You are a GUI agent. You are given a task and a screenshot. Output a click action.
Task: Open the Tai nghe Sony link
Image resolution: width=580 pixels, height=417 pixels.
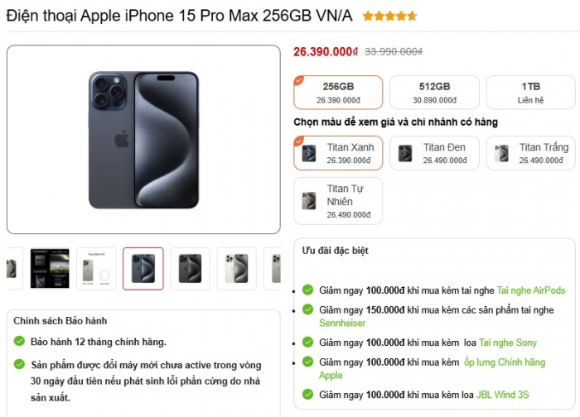pos(507,343)
